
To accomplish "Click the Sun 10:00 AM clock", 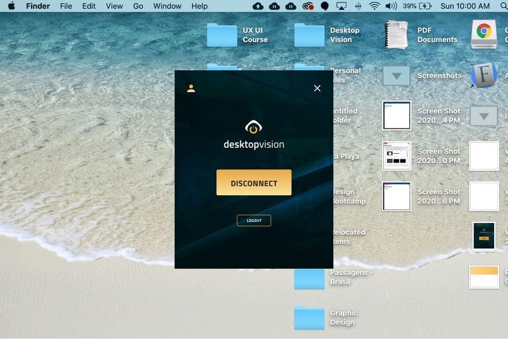I will point(465,6).
